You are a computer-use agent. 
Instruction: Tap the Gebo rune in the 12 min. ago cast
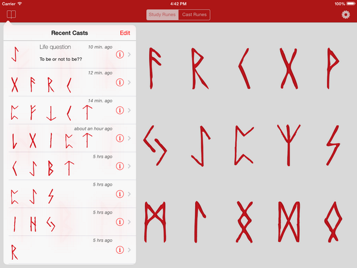pos(14,85)
